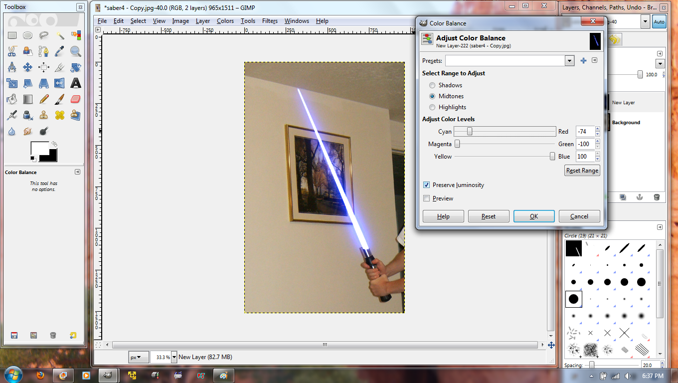Viewport: 678px width, 383px height.
Task: Choose the Pencil tool
Action: 44,99
